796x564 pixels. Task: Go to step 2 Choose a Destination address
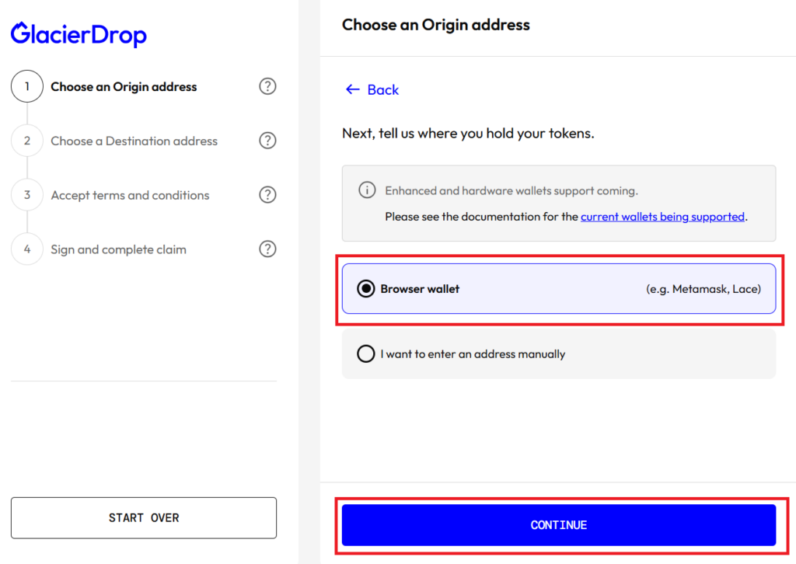(134, 141)
